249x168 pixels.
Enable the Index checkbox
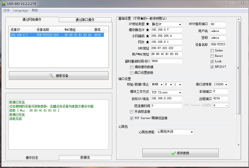pyautogui.click(x=212, y=51)
